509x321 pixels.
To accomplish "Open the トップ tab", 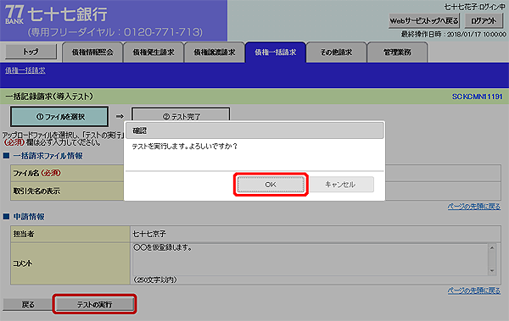I will click(x=31, y=52).
